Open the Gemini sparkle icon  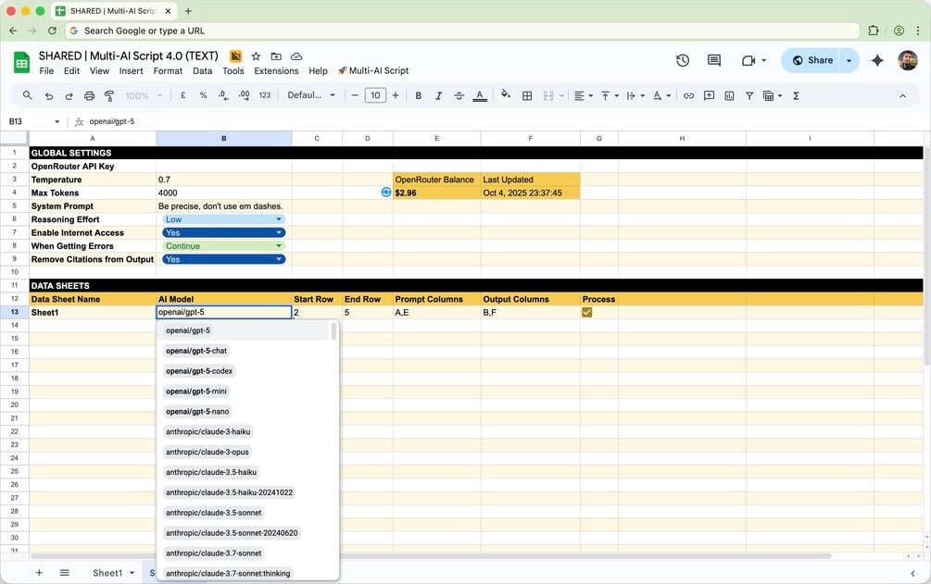click(x=877, y=60)
